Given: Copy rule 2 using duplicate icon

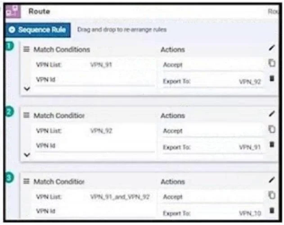Looking at the screenshot, I should click(x=272, y=129).
